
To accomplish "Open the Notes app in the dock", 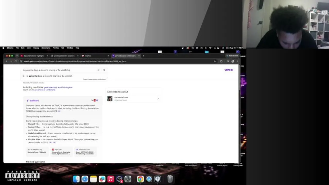I will (x=93, y=179).
